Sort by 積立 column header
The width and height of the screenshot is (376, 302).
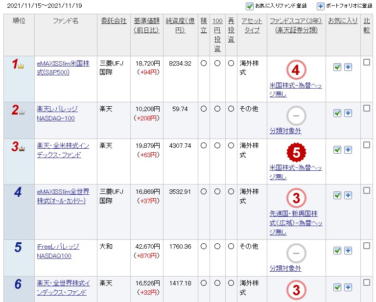(204, 25)
